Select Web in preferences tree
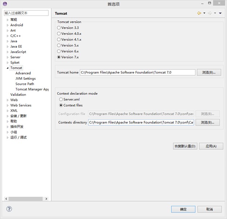Viewport: 227px width, 219px height. point(14,100)
